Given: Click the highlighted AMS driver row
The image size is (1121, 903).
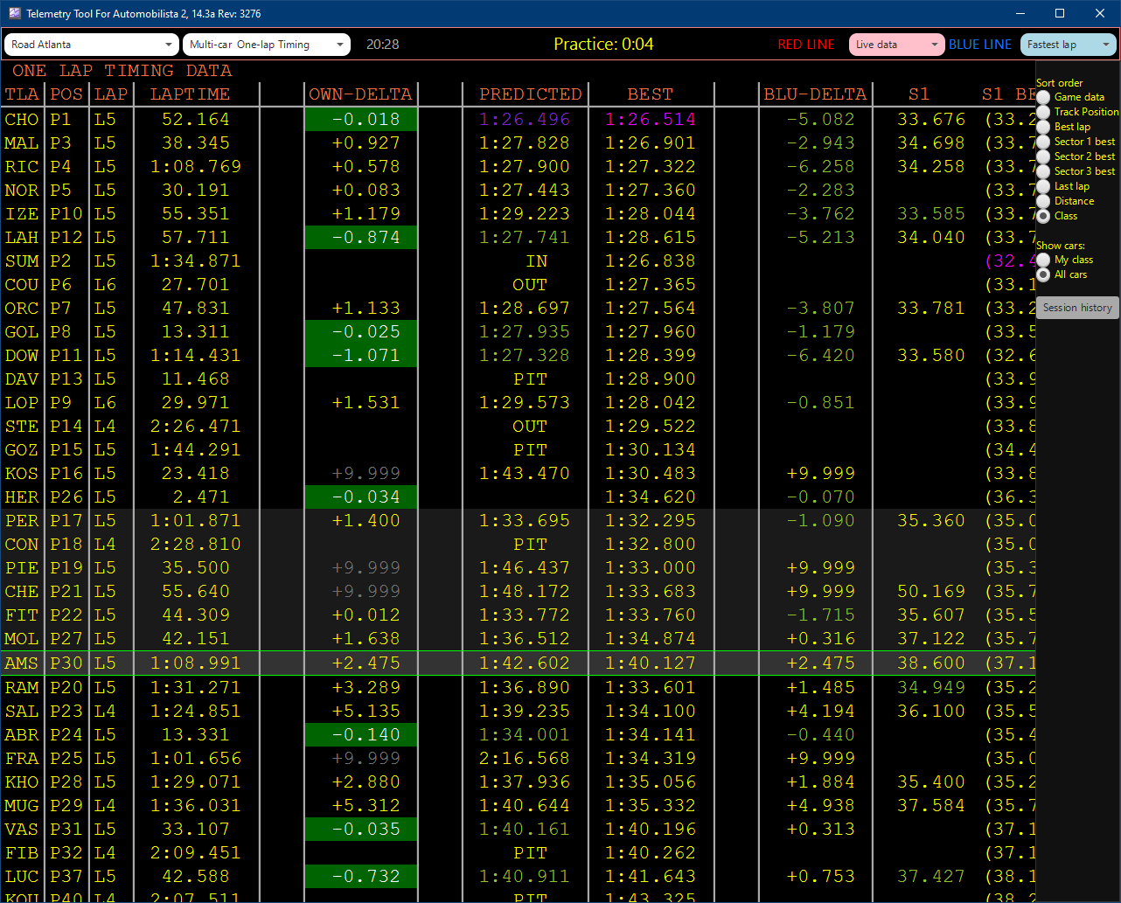Looking at the screenshot, I should pos(518,663).
